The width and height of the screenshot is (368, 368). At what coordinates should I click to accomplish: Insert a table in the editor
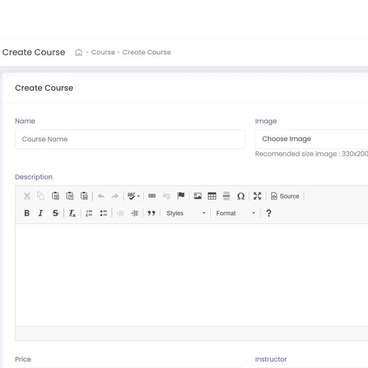pos(212,196)
